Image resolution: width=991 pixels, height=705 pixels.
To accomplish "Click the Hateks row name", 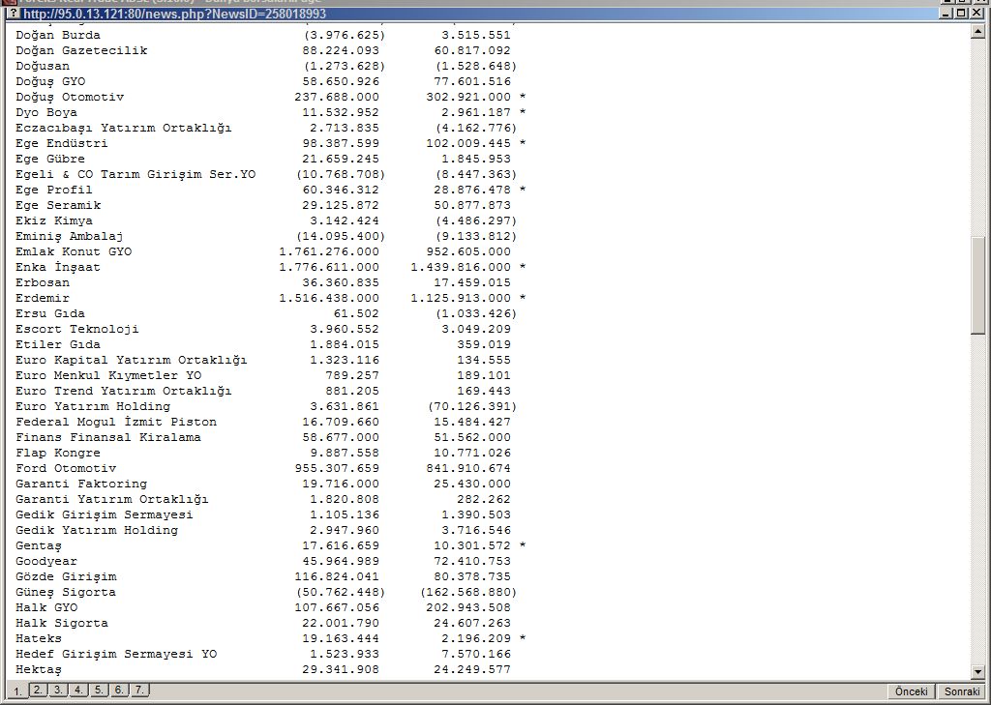I will [39, 638].
